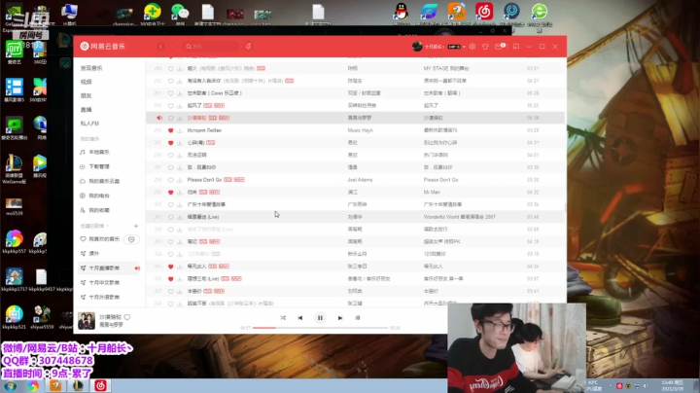
Task: Like the song 起风了 with heart icon
Action: [x=170, y=105]
